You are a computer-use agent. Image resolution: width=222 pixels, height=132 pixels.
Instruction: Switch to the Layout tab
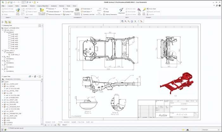pyautogui.click(x=10, y=6)
